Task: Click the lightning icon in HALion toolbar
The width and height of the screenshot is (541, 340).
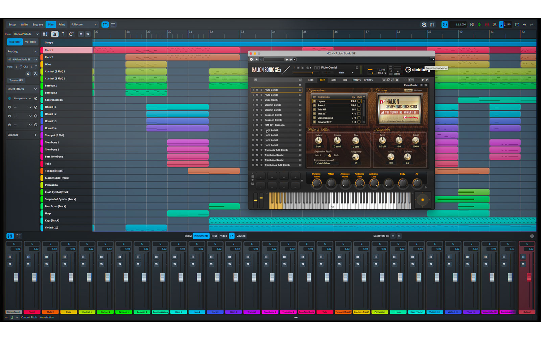Action: tap(423, 80)
